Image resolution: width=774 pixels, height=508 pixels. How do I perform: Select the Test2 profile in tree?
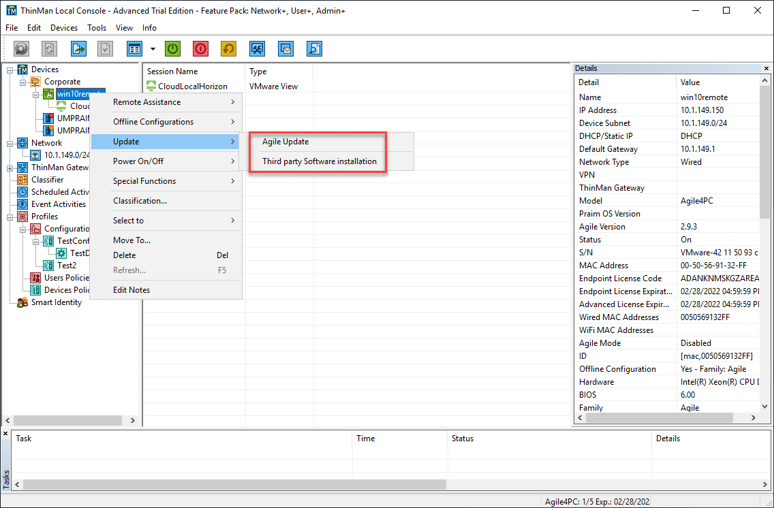click(x=67, y=266)
